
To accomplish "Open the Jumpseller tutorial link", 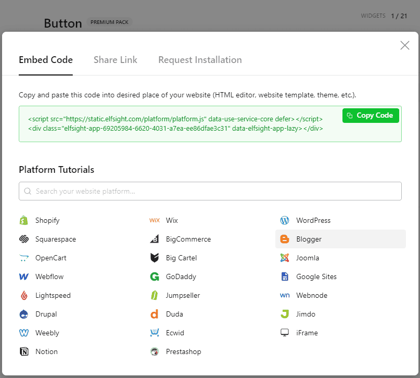I will tap(183, 296).
